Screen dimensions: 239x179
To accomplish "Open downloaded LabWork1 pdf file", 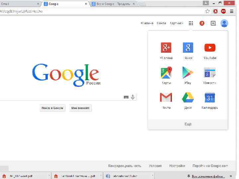I will [75, 176].
